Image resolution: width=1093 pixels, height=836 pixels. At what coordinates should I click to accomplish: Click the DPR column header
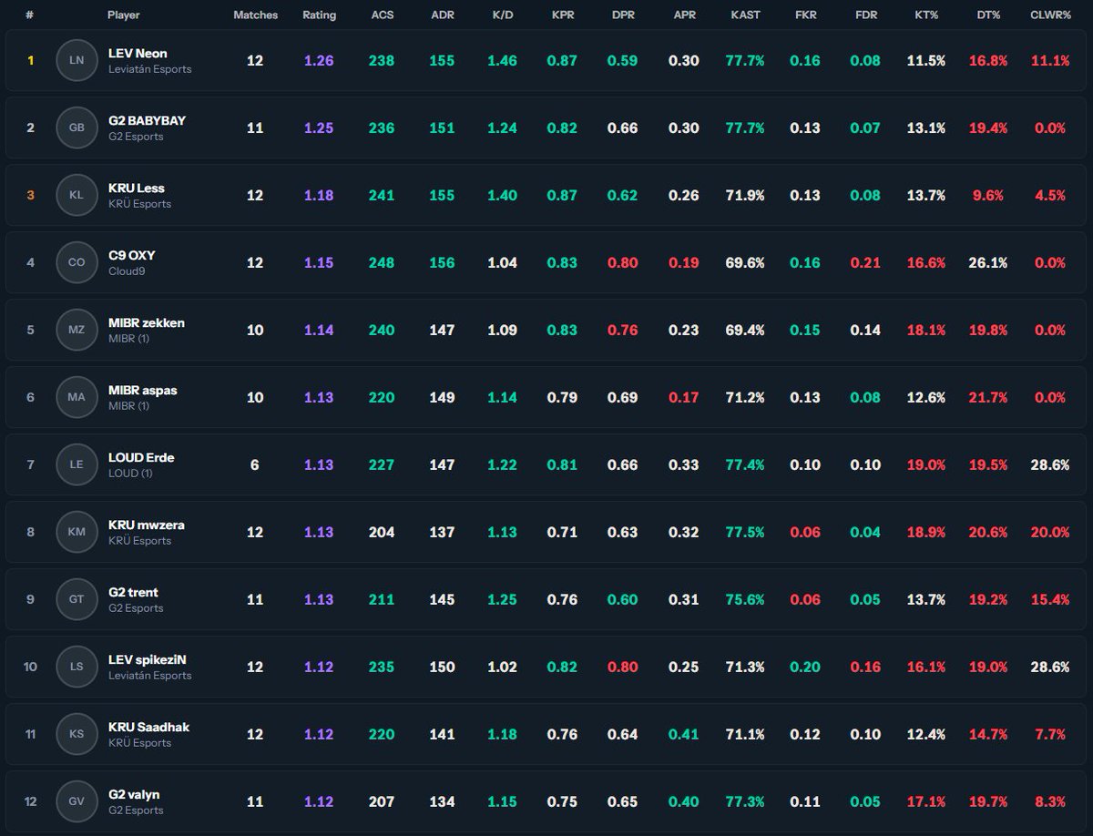(622, 15)
